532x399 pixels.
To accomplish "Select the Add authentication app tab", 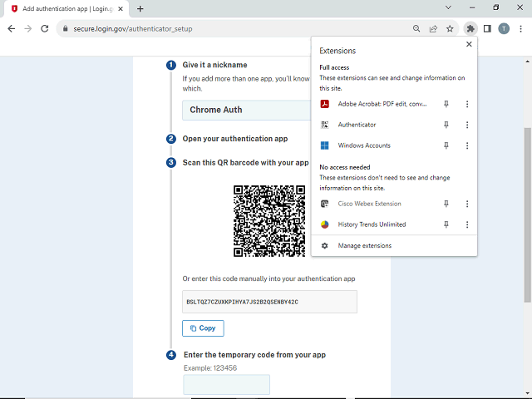I will pyautogui.click(x=66, y=9).
